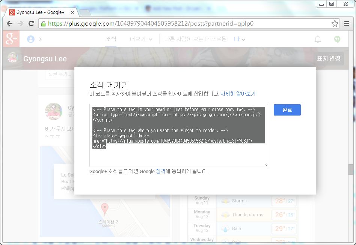Maximize the Chrome window
This screenshot has height=245, width=356.
[x=332, y=4]
